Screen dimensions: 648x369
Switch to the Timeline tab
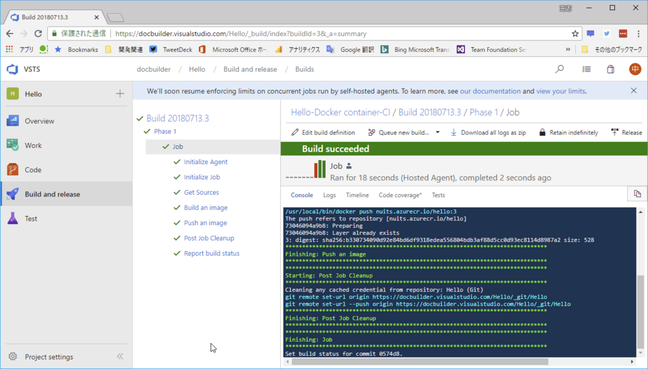coord(357,195)
